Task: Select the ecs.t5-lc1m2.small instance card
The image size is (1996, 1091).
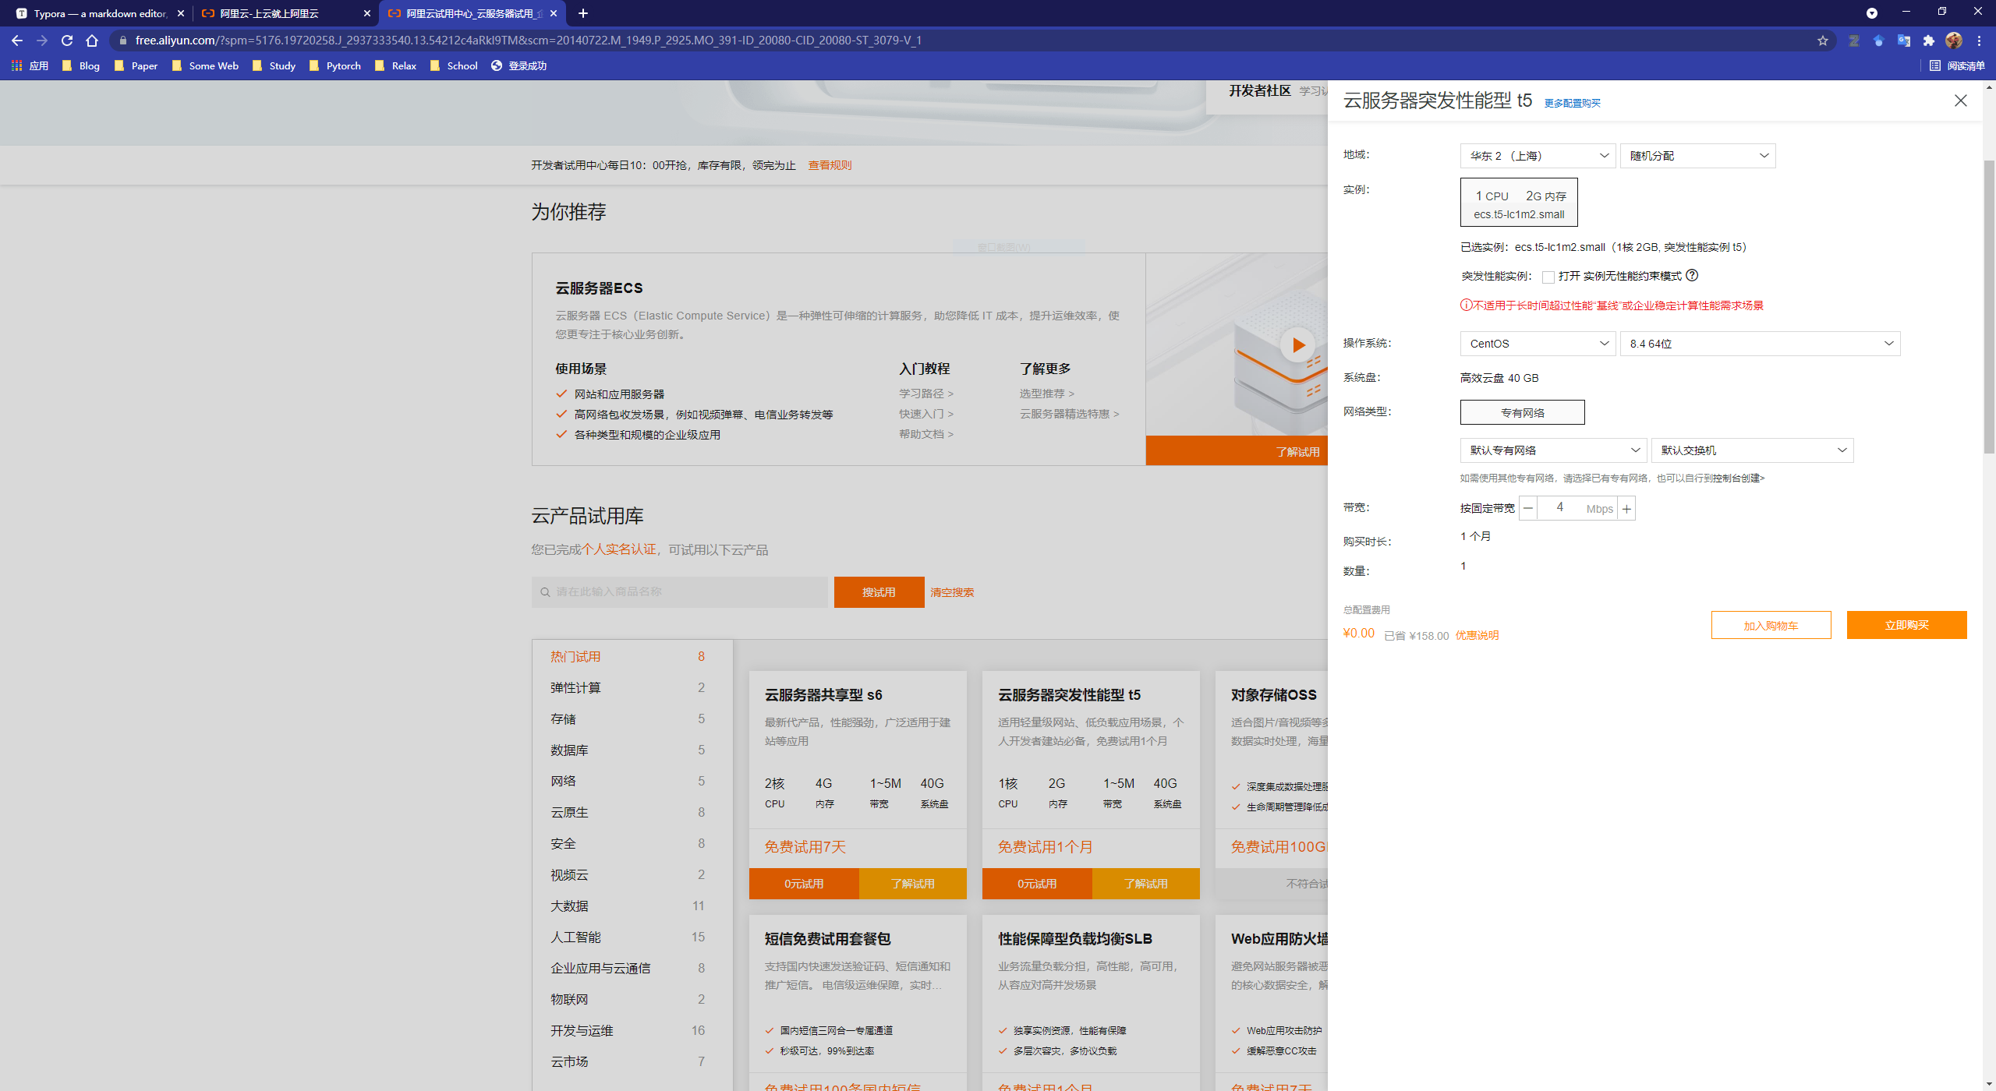Action: (x=1517, y=202)
